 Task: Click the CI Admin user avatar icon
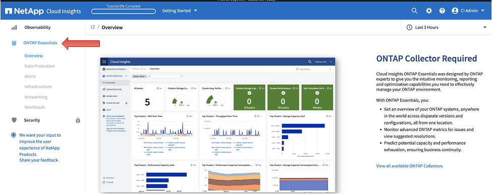point(455,11)
